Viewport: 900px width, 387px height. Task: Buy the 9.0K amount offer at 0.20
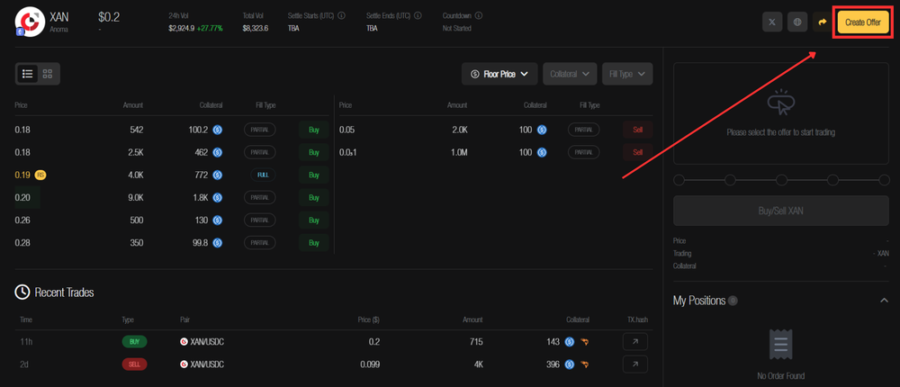pyautogui.click(x=314, y=197)
